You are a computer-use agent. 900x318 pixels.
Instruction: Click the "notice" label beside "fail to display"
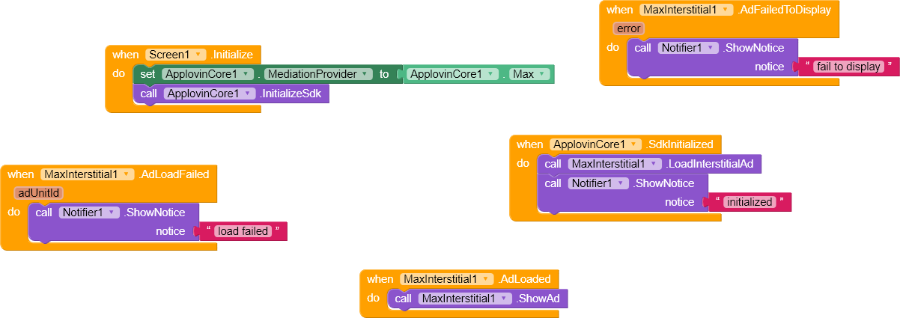(769, 67)
